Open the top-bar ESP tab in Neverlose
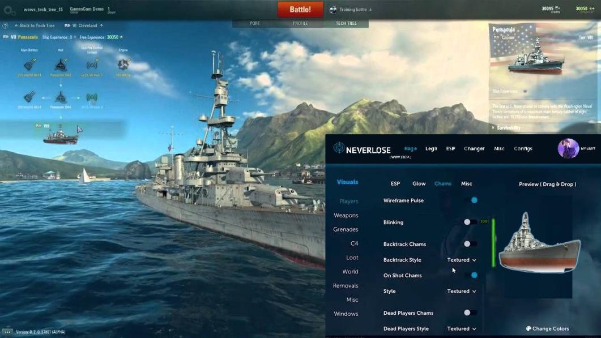This screenshot has width=601, height=338. coord(450,149)
